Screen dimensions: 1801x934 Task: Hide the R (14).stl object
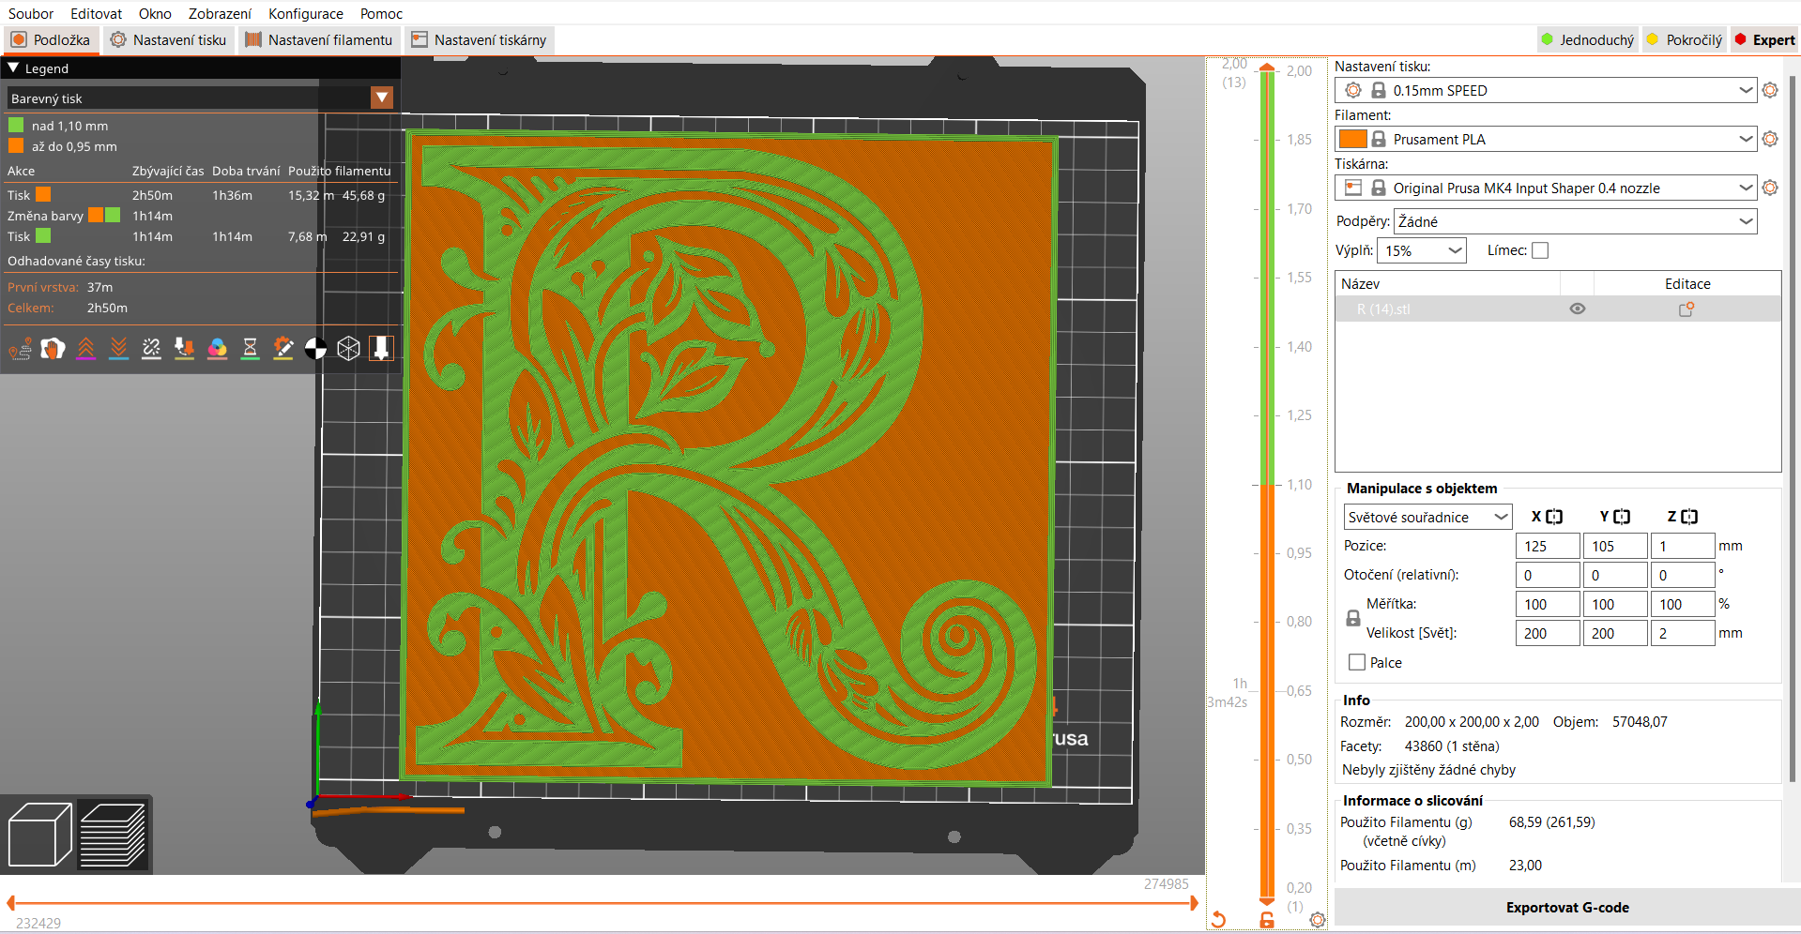pos(1577,308)
